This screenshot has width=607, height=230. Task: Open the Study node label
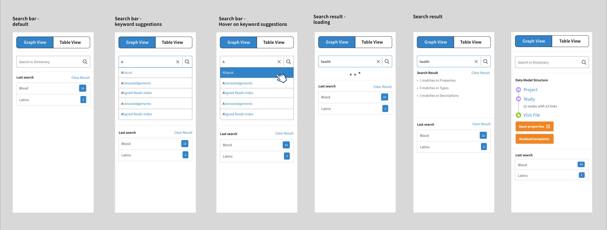tap(529, 99)
